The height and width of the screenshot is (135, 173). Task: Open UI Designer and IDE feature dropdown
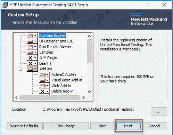[x=32, y=41]
